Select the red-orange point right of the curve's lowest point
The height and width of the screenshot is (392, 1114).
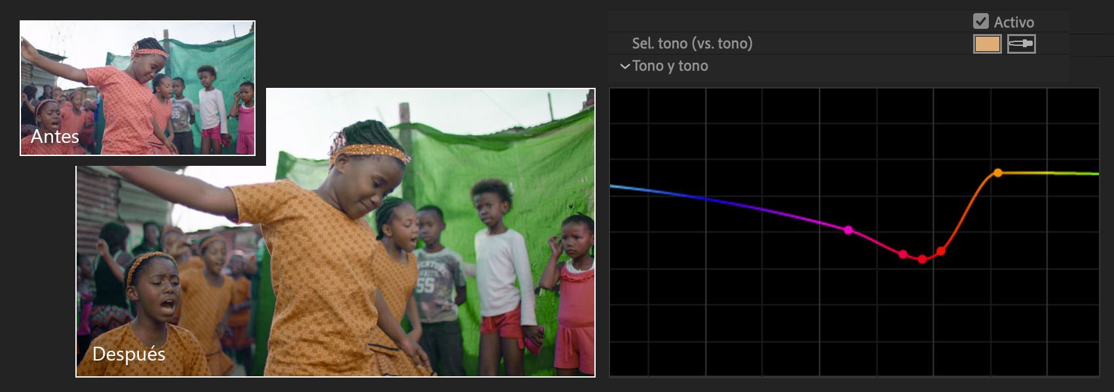click(x=941, y=251)
